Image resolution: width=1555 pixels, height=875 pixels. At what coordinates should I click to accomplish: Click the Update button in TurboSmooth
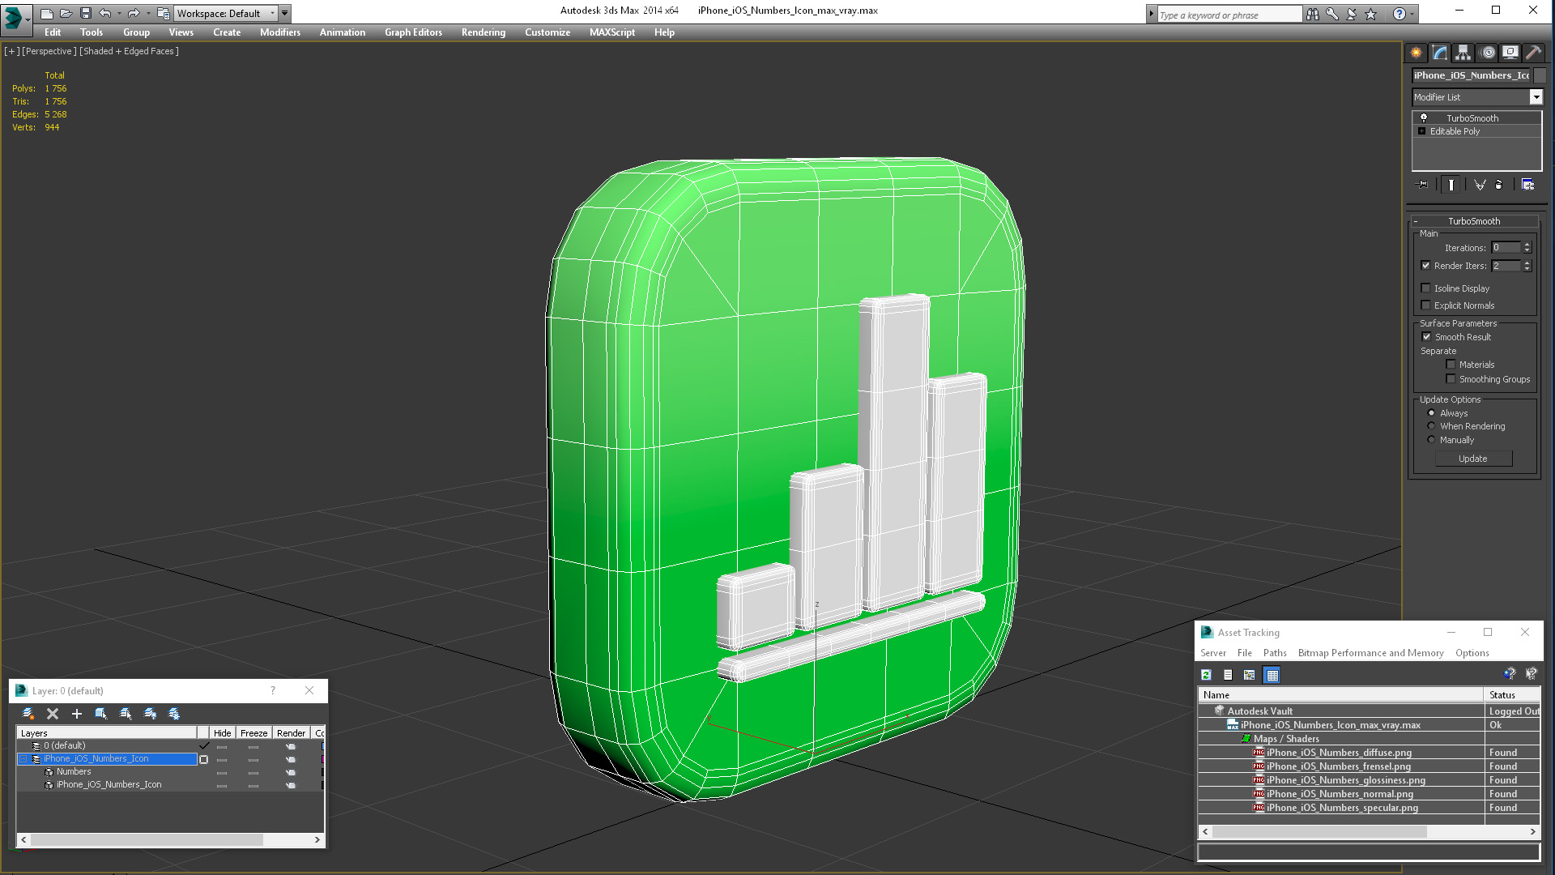1474,459
